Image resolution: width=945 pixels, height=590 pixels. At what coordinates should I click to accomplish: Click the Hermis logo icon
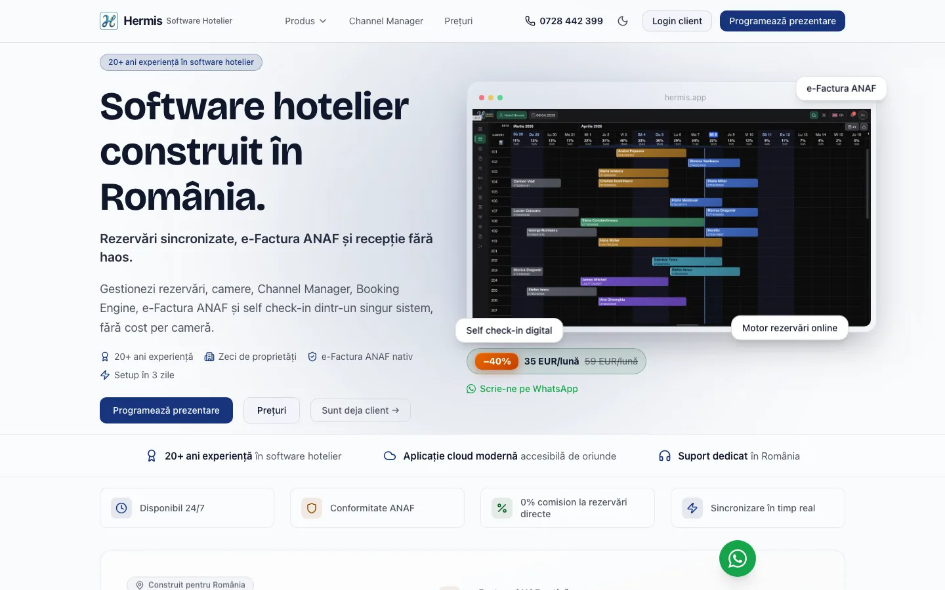[x=109, y=21]
